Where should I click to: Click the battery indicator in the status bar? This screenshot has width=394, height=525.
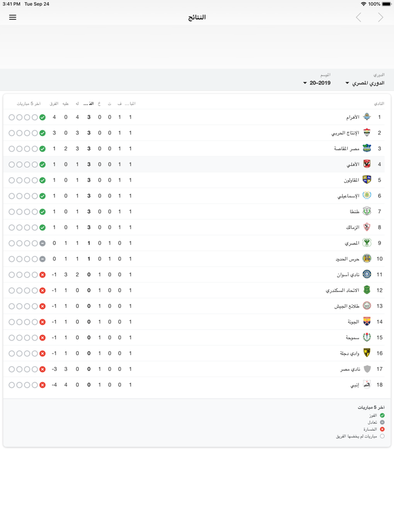(x=387, y=4)
